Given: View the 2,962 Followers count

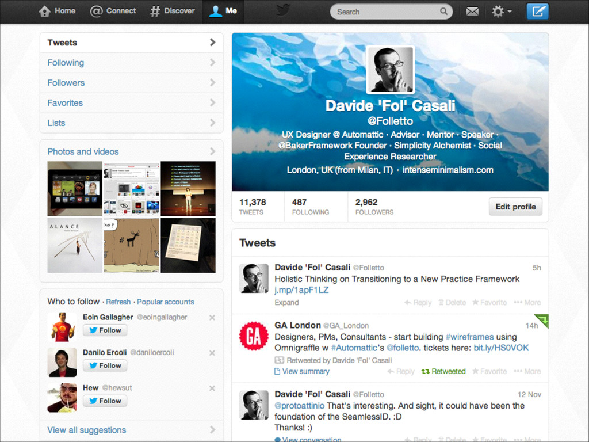Looking at the screenshot, I should pos(374,207).
